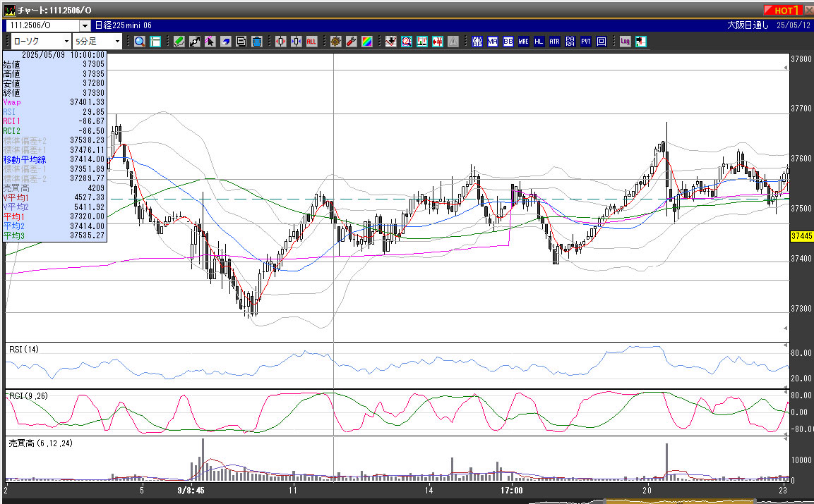Click the greyed warning triangle icon

453,42
